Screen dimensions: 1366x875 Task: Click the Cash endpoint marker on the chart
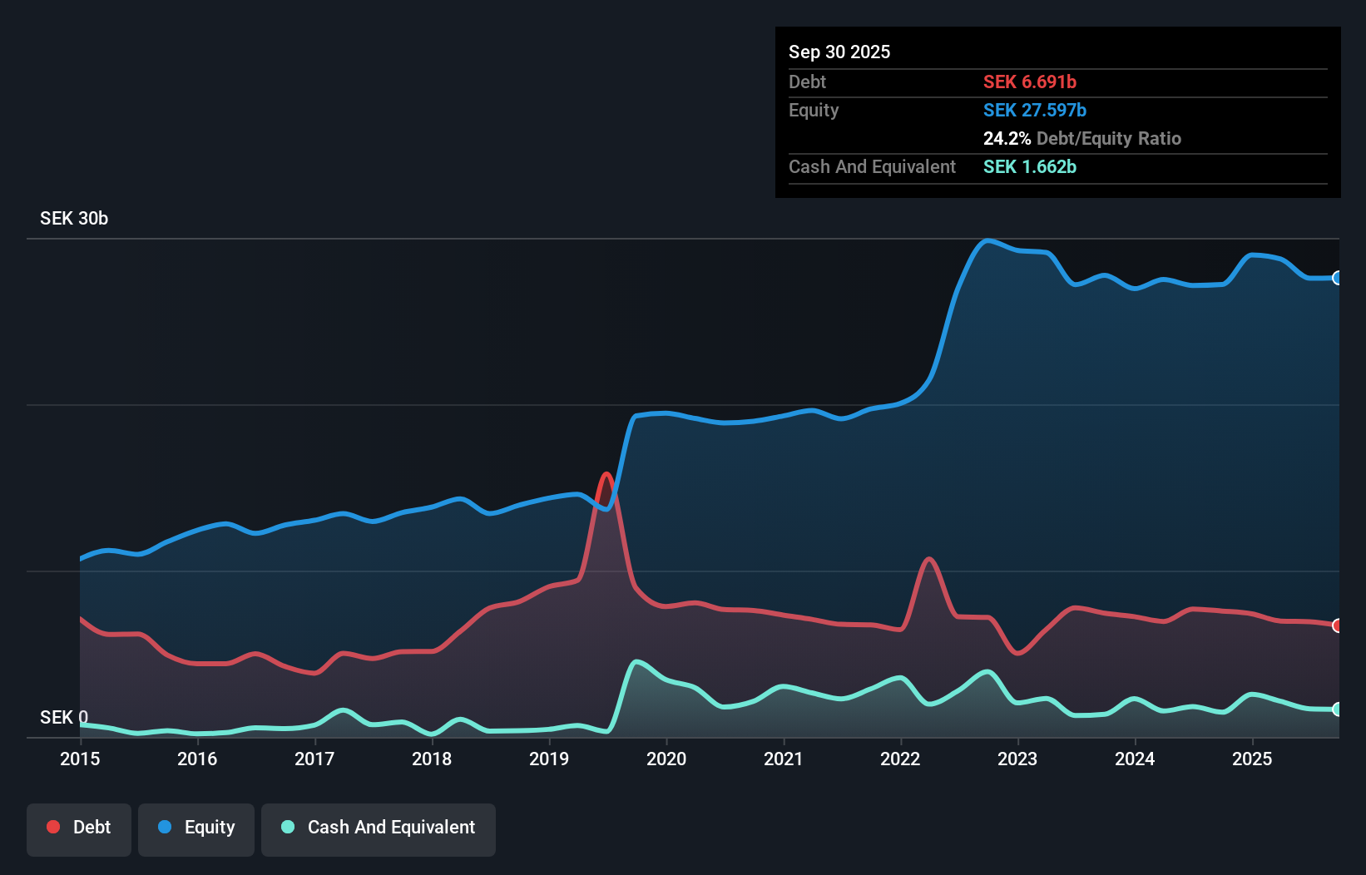coord(1338,709)
